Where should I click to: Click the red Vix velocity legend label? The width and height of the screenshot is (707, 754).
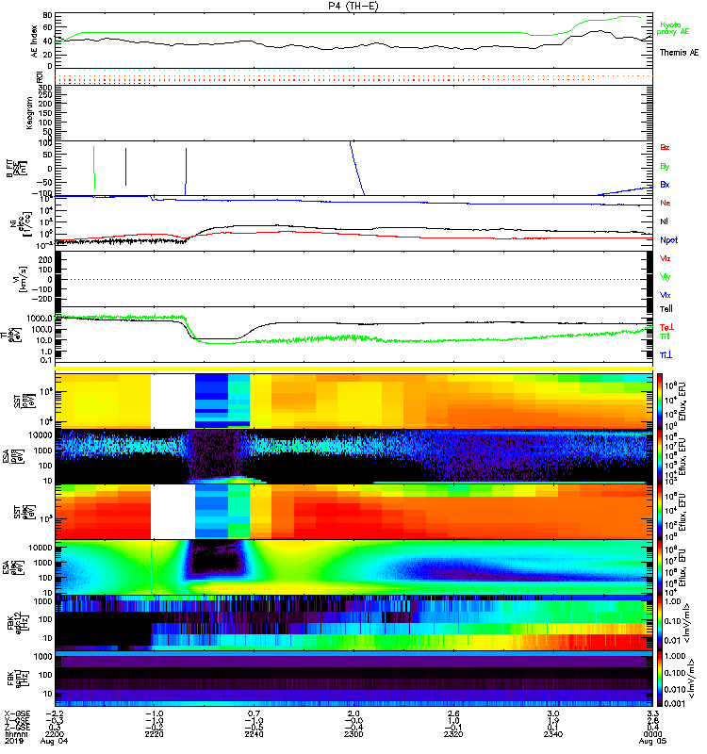(665, 258)
